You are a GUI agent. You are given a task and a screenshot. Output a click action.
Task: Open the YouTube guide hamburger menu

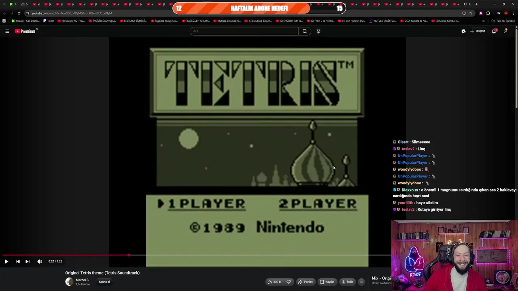(x=7, y=31)
